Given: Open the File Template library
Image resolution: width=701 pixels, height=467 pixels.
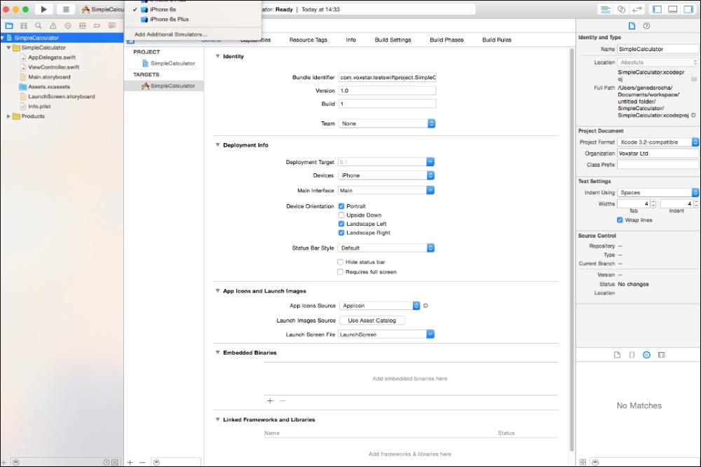Looking at the screenshot, I should [617, 355].
